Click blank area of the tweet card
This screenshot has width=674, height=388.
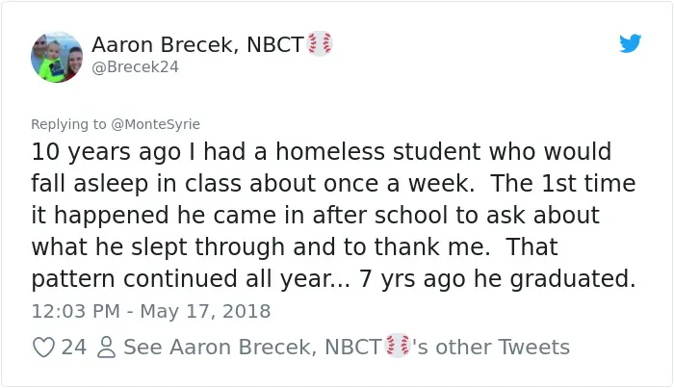(429, 86)
